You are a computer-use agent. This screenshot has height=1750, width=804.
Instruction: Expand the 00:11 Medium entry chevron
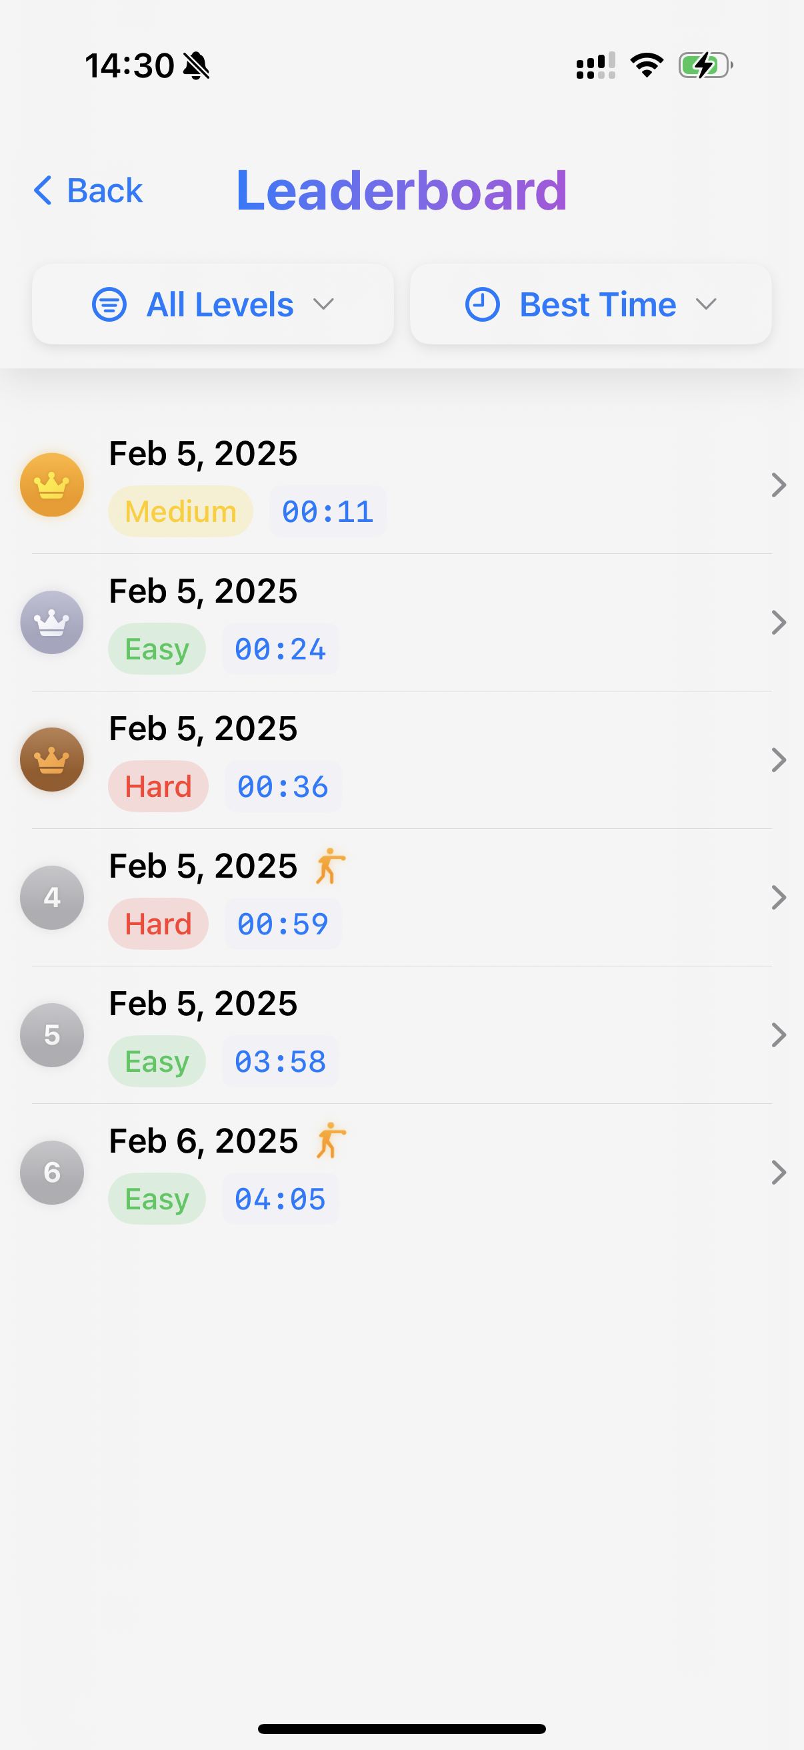[x=778, y=485]
